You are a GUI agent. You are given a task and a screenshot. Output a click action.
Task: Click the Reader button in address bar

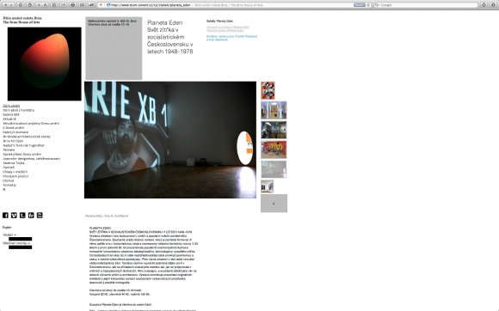tap(360, 5)
